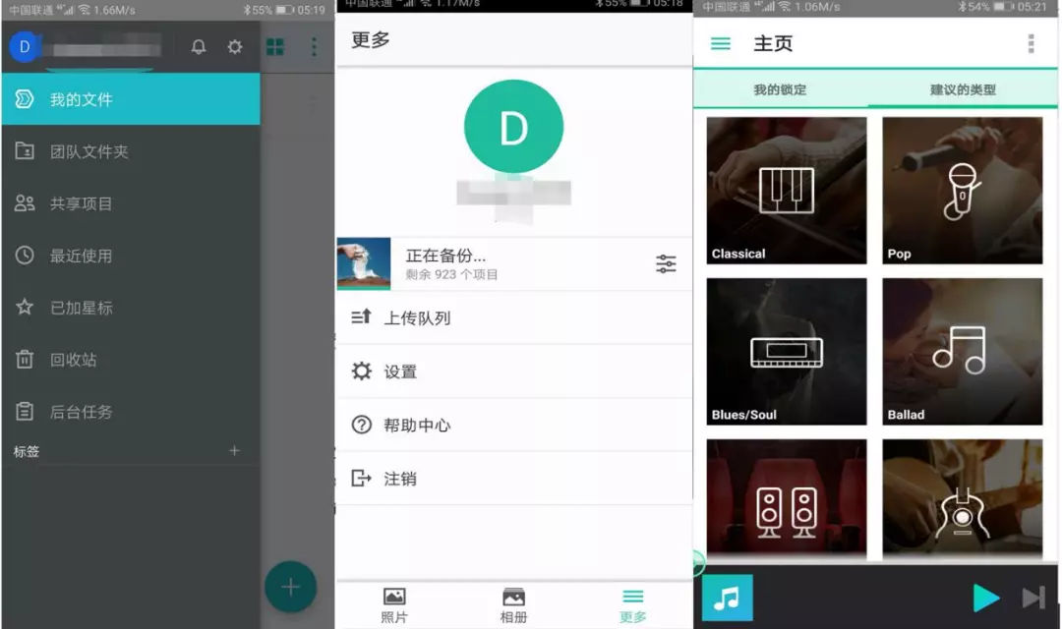Open the 帮助中心 help center
Viewport: 1062px width, 629px height.
coord(423,425)
